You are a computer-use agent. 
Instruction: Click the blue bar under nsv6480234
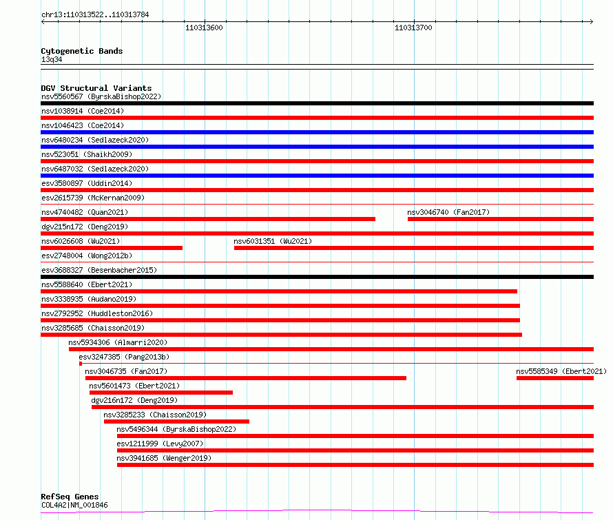[317, 147]
